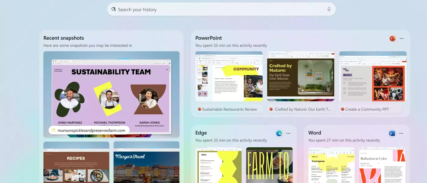Open the Menu page Edge thumbnail
Viewport: 427px width, 183px height.
click(x=218, y=165)
